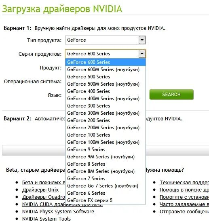Click the Серия продуктов dropdown arrow button
The image size is (209, 221).
[142, 54]
